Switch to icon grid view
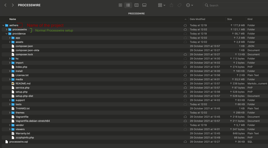Screen dimensions: 268x148 tap(120, 5)
